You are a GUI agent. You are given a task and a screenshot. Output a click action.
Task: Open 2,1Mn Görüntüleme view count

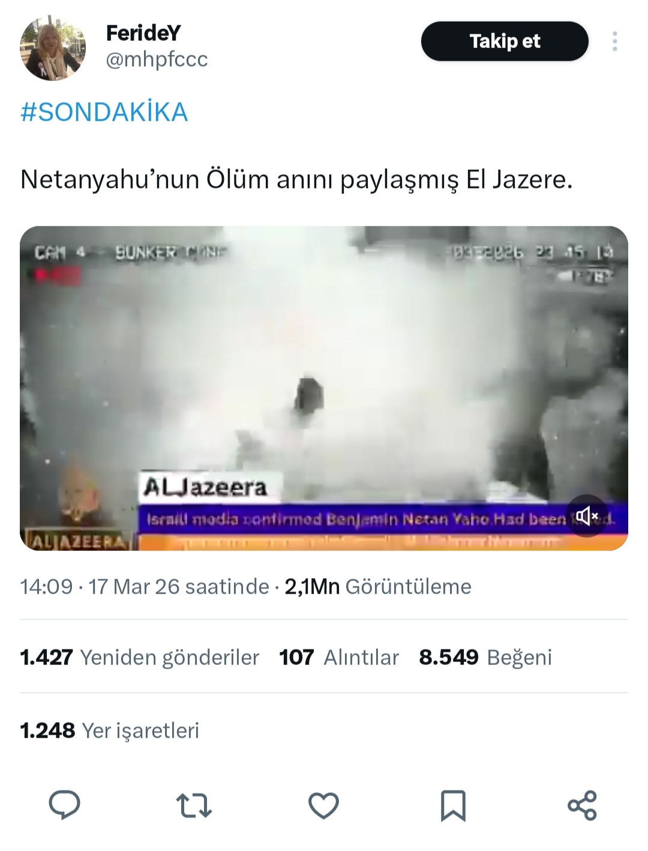point(378,586)
